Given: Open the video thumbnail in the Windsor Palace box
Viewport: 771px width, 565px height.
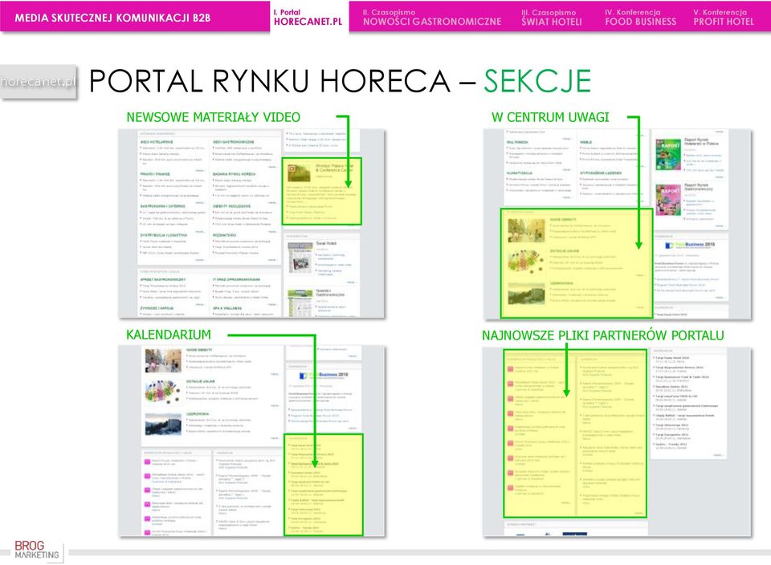Looking at the screenshot, I should point(299,173).
